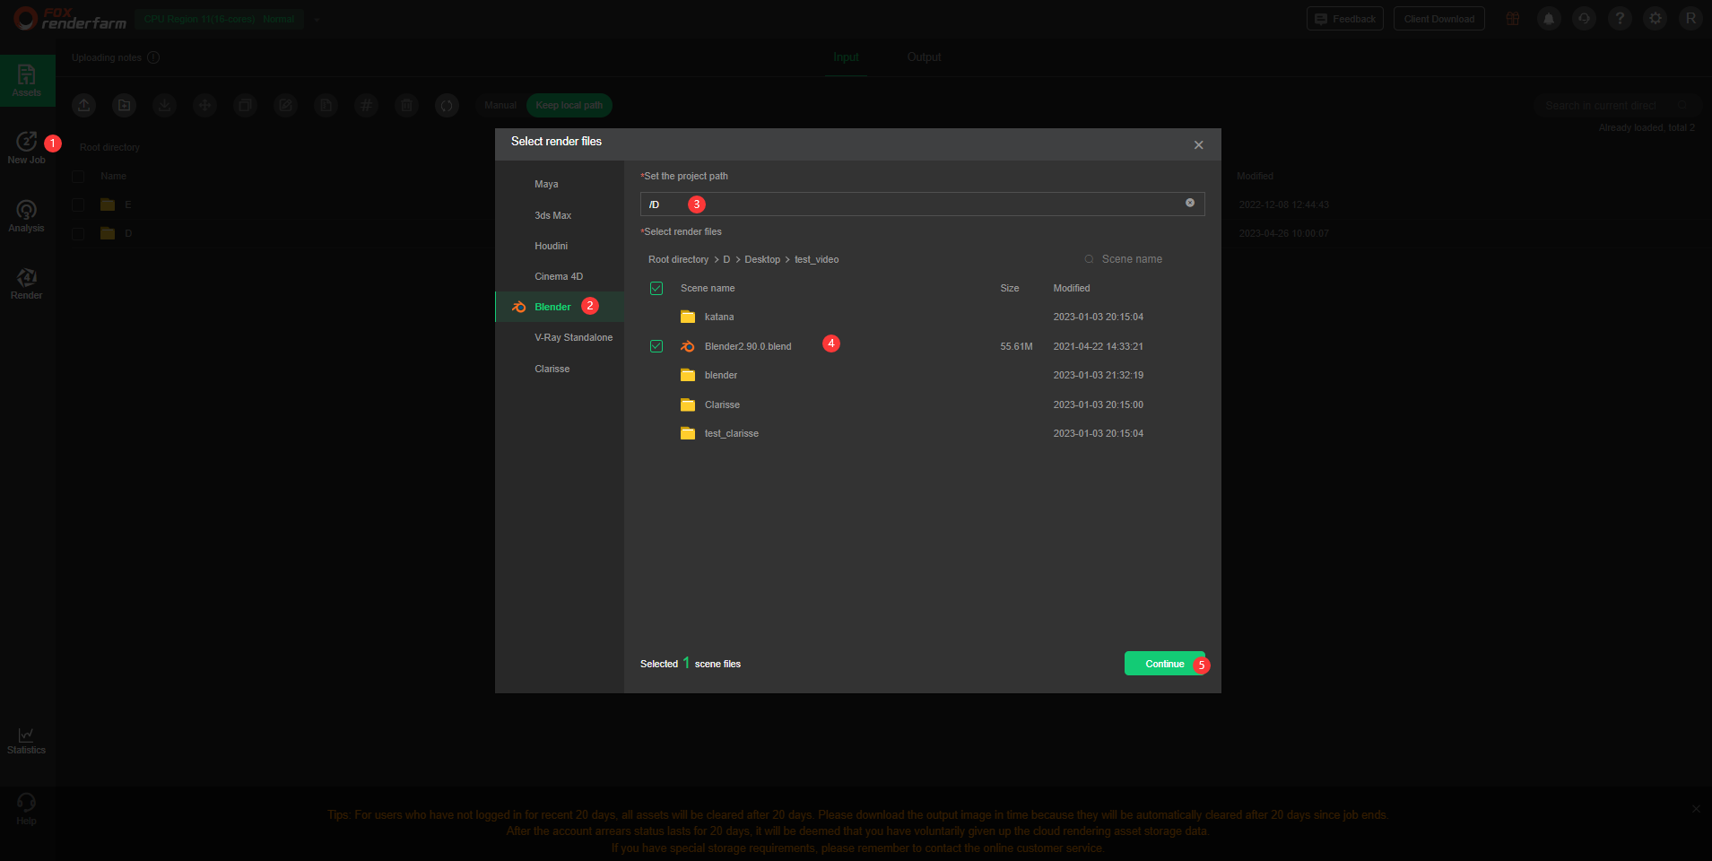This screenshot has width=1712, height=861.
Task: Open the user avatar R menu
Action: 1690,19
